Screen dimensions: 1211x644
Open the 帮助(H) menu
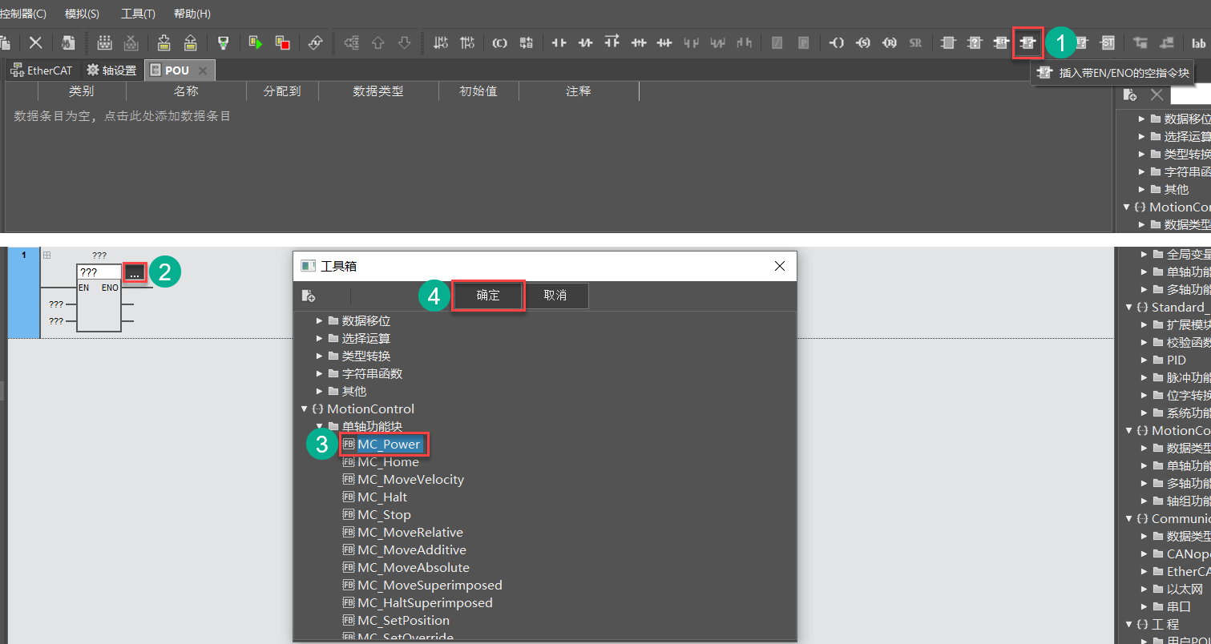click(192, 14)
